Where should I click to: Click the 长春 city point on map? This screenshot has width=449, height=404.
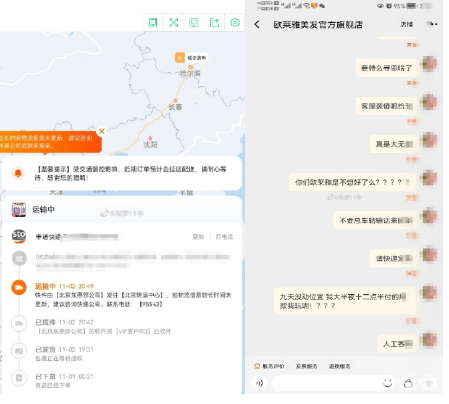[x=175, y=101]
